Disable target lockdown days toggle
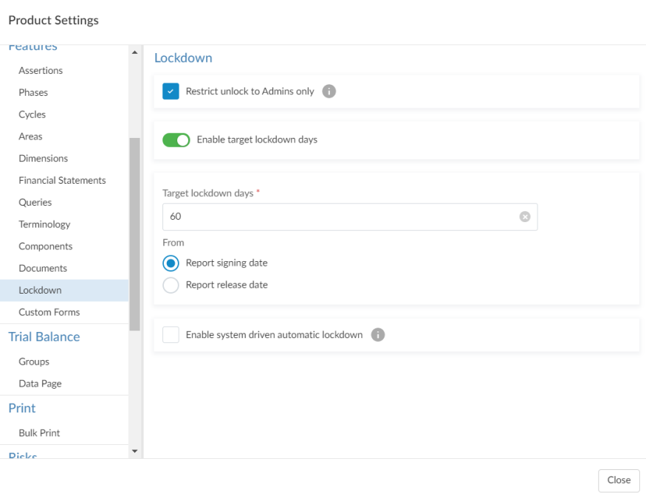646x501 pixels. click(x=176, y=140)
